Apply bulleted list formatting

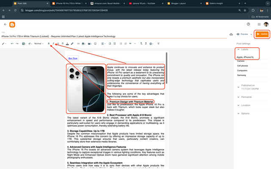point(121,44)
